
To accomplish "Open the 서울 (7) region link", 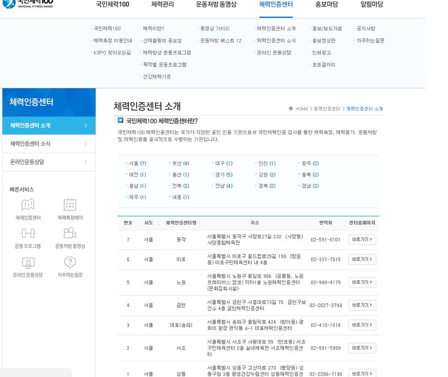I will pyautogui.click(x=137, y=163).
